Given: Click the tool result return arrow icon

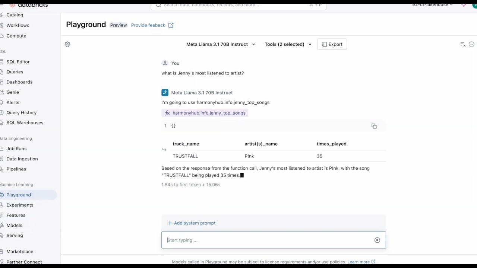Looking at the screenshot, I should point(164,150).
